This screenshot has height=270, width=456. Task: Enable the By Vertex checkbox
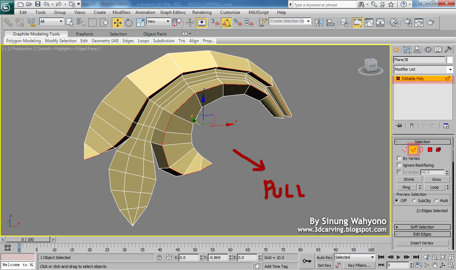coord(399,158)
